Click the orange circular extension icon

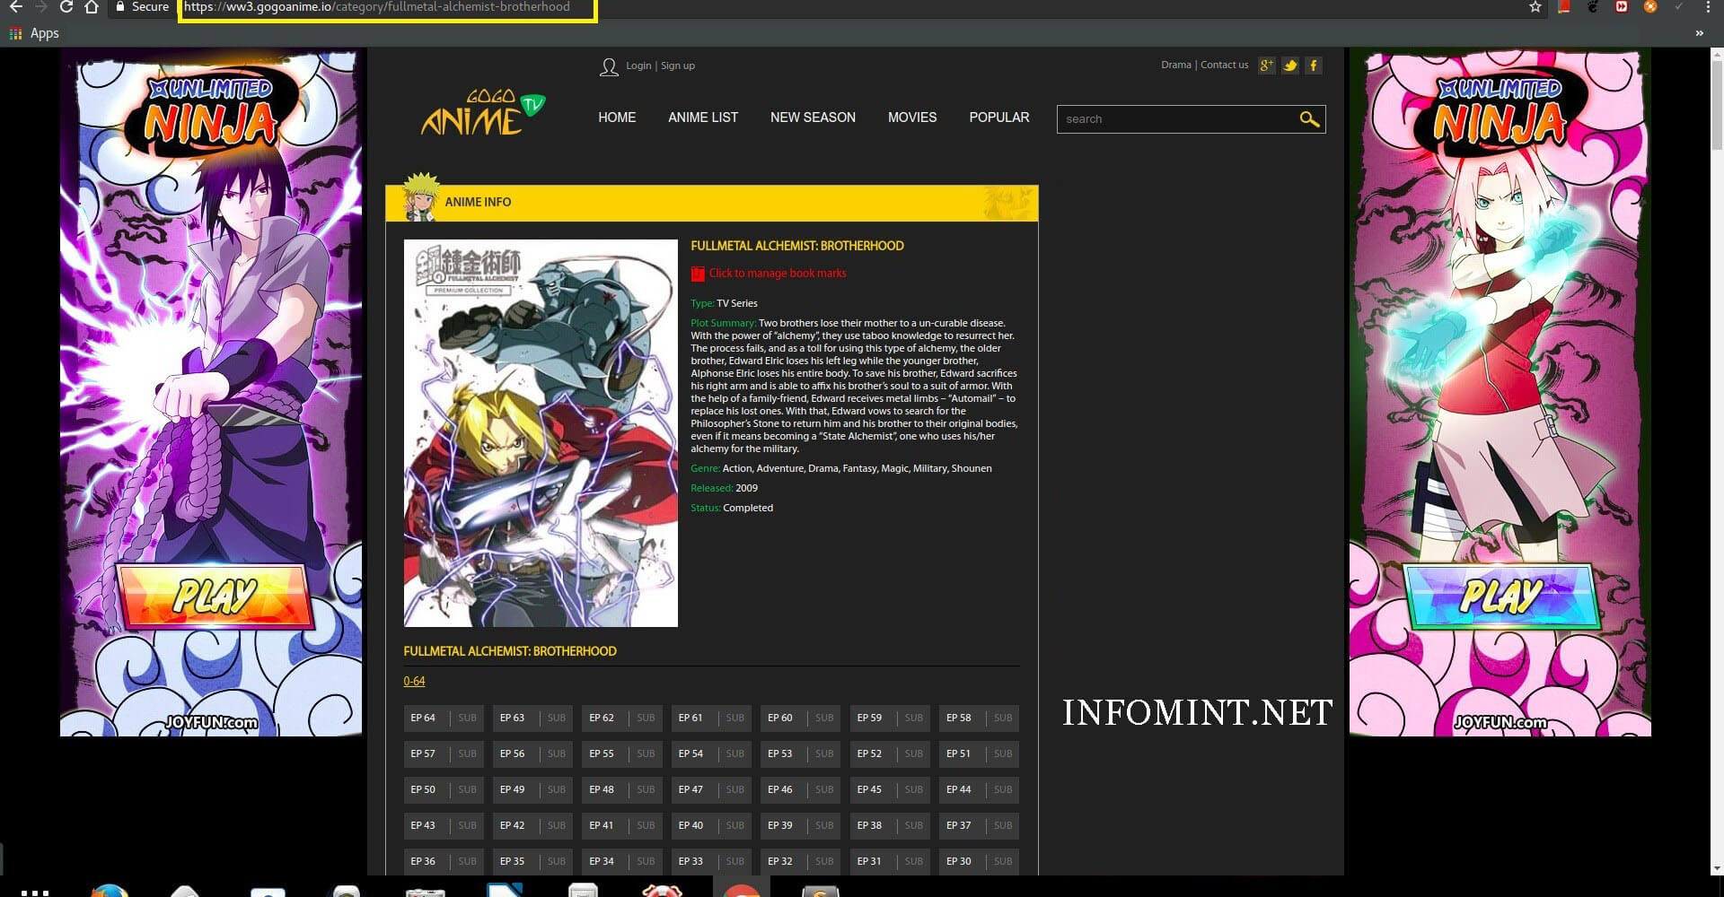(1650, 6)
